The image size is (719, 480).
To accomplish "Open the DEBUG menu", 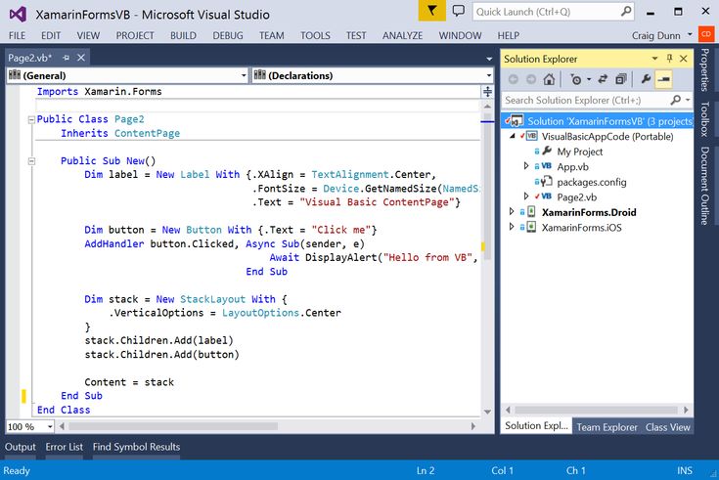I will pyautogui.click(x=228, y=35).
